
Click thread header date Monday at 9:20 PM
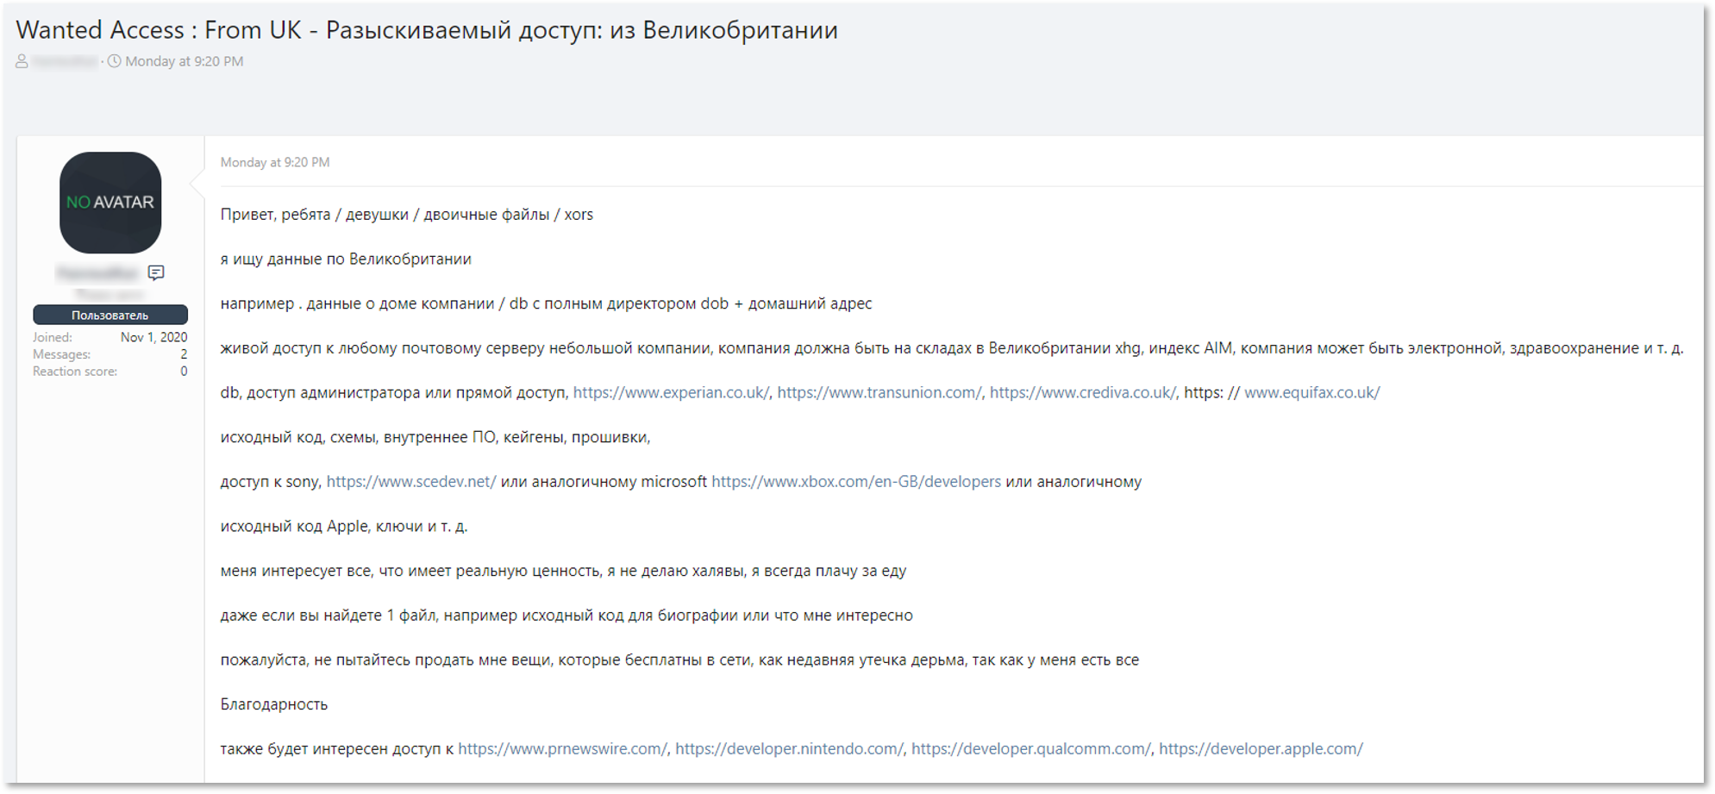click(x=185, y=61)
